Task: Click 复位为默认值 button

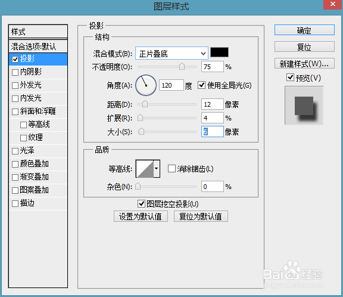Action: click(201, 216)
